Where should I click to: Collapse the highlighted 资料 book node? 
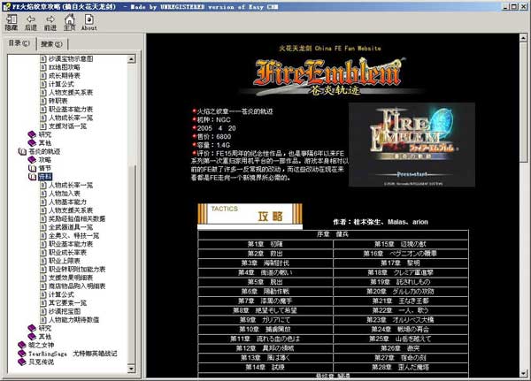(x=32, y=177)
